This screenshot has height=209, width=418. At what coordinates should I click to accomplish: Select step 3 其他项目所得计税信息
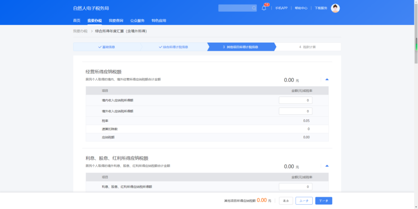(241, 47)
